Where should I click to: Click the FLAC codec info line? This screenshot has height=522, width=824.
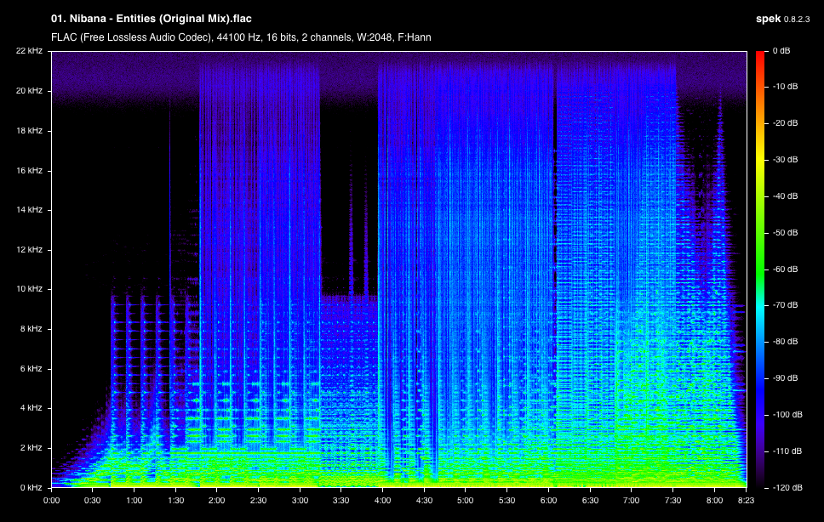click(241, 37)
